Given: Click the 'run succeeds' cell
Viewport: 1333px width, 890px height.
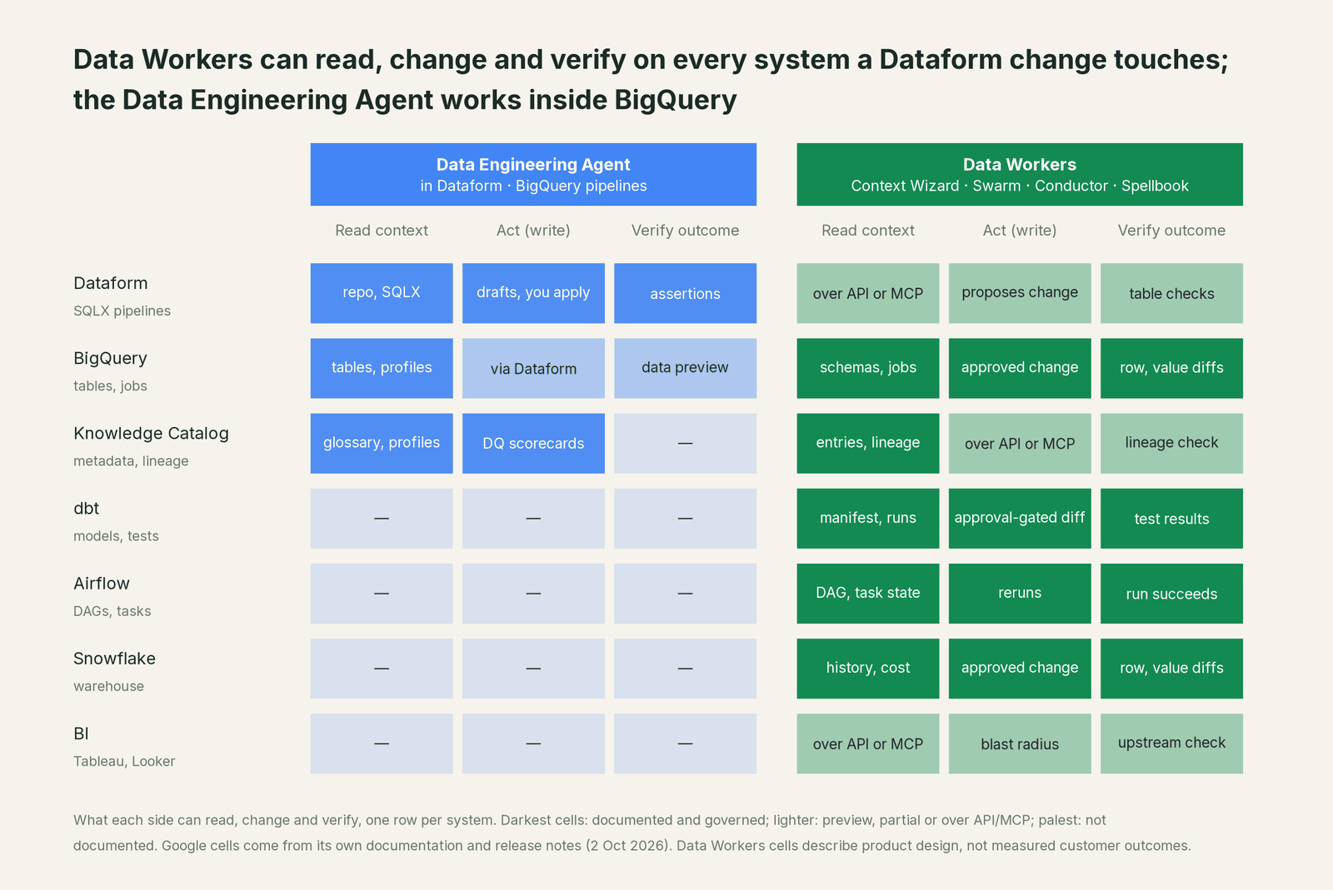Looking at the screenshot, I should (x=1171, y=594).
